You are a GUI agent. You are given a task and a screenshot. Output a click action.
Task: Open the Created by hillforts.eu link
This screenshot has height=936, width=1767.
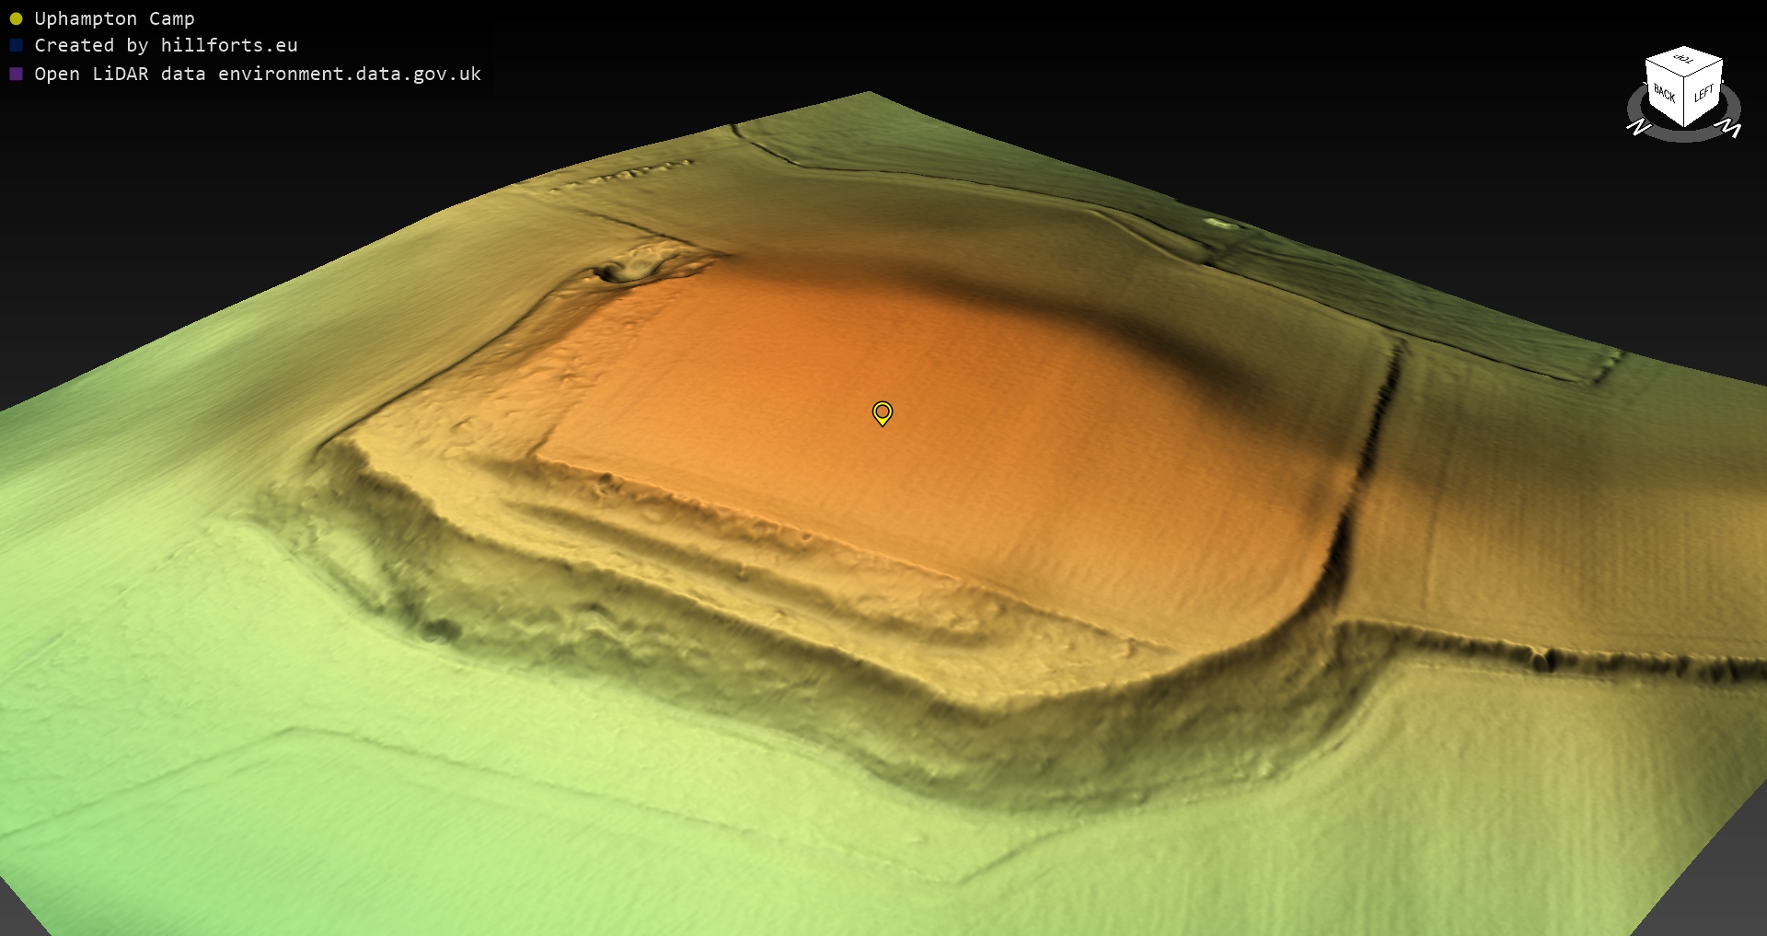tap(166, 45)
